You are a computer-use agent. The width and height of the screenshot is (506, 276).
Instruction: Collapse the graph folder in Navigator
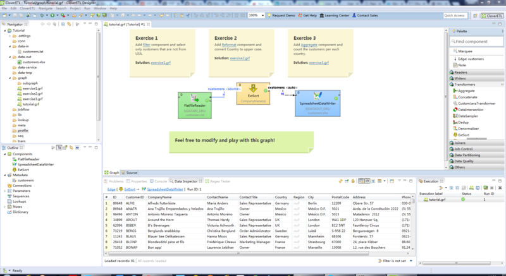(x=10, y=78)
